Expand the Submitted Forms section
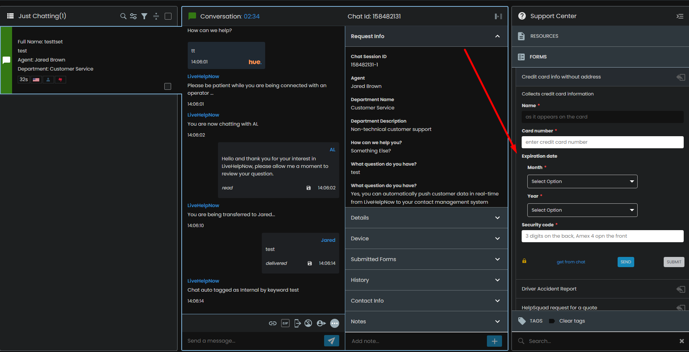This screenshot has height=352, width=689. pyautogui.click(x=497, y=259)
